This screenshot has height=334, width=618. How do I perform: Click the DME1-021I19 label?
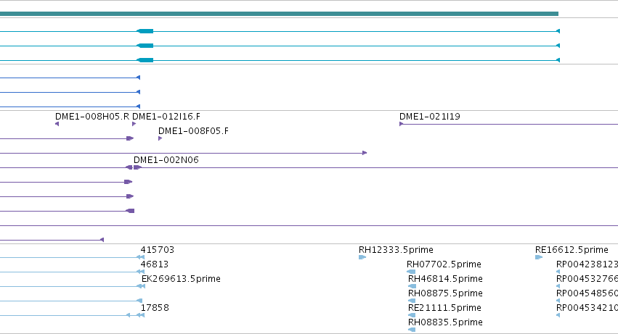[x=430, y=117]
